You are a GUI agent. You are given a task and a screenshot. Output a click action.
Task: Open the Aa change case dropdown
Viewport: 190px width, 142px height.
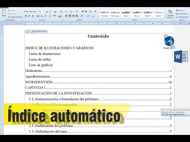[55, 11]
